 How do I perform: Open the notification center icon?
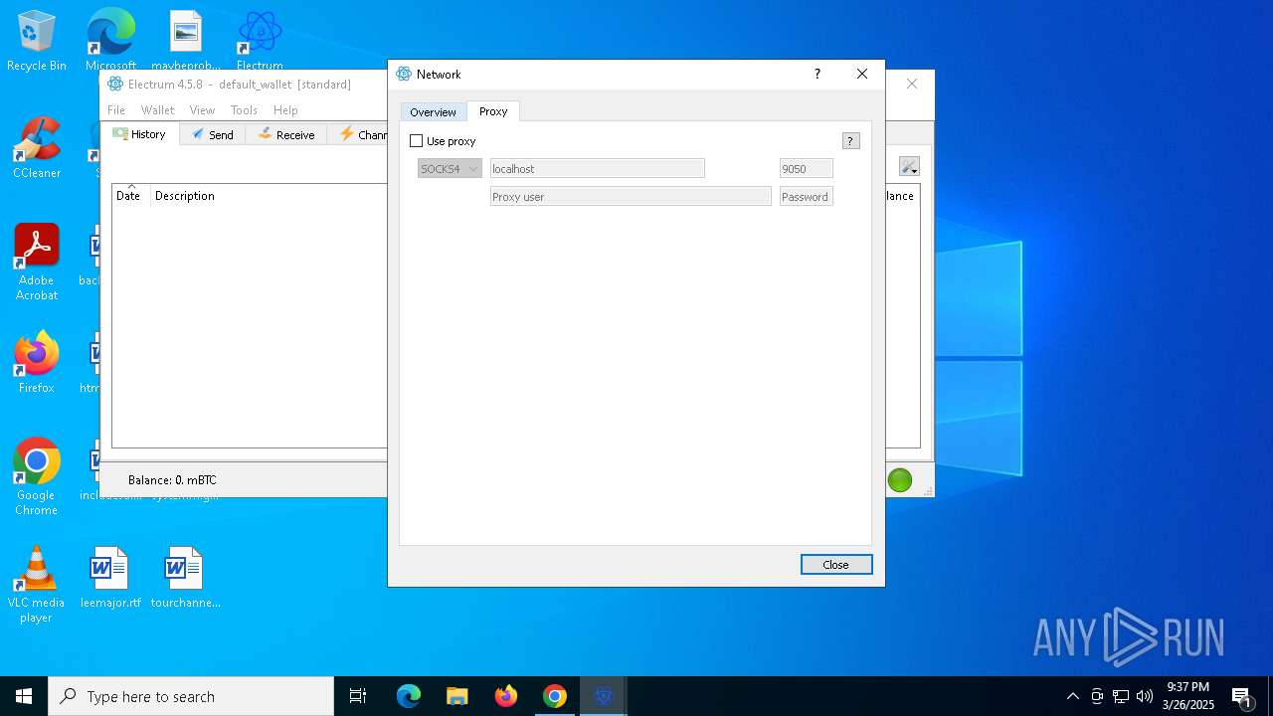(1242, 696)
